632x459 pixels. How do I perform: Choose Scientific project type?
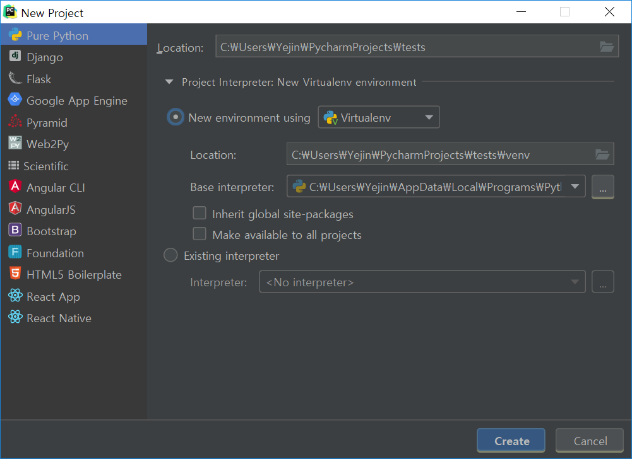(74, 165)
